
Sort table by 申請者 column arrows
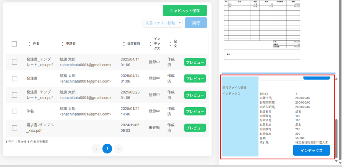62,44
